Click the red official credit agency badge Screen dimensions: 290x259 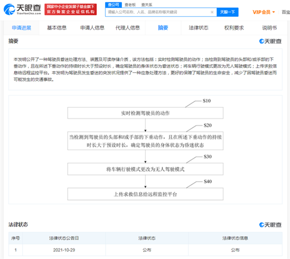click(70, 10)
